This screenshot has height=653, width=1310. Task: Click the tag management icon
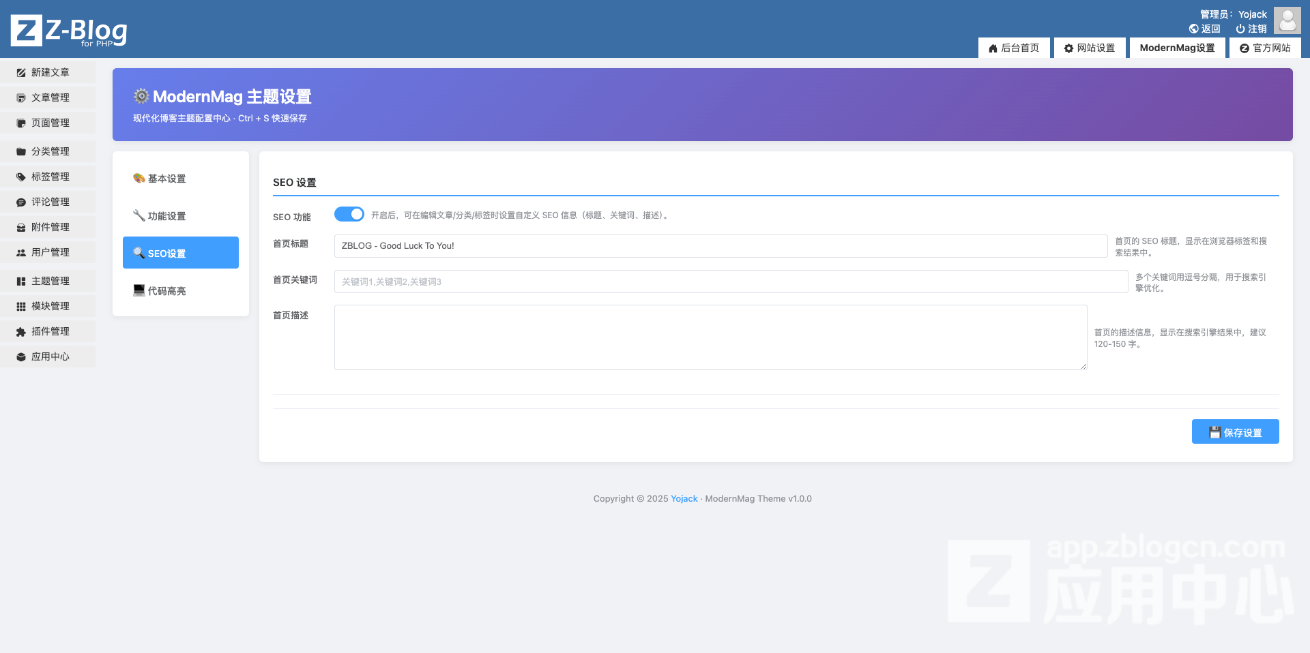tap(21, 177)
